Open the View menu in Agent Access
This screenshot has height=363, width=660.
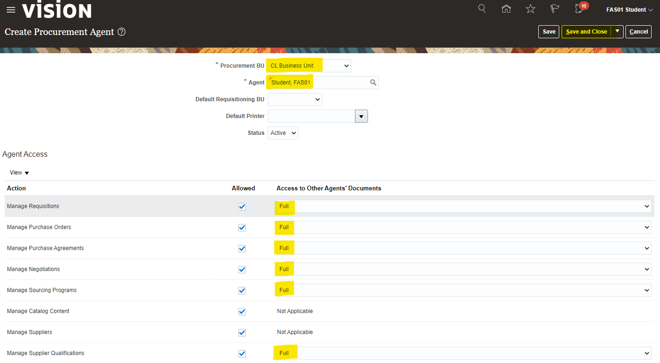coord(19,173)
